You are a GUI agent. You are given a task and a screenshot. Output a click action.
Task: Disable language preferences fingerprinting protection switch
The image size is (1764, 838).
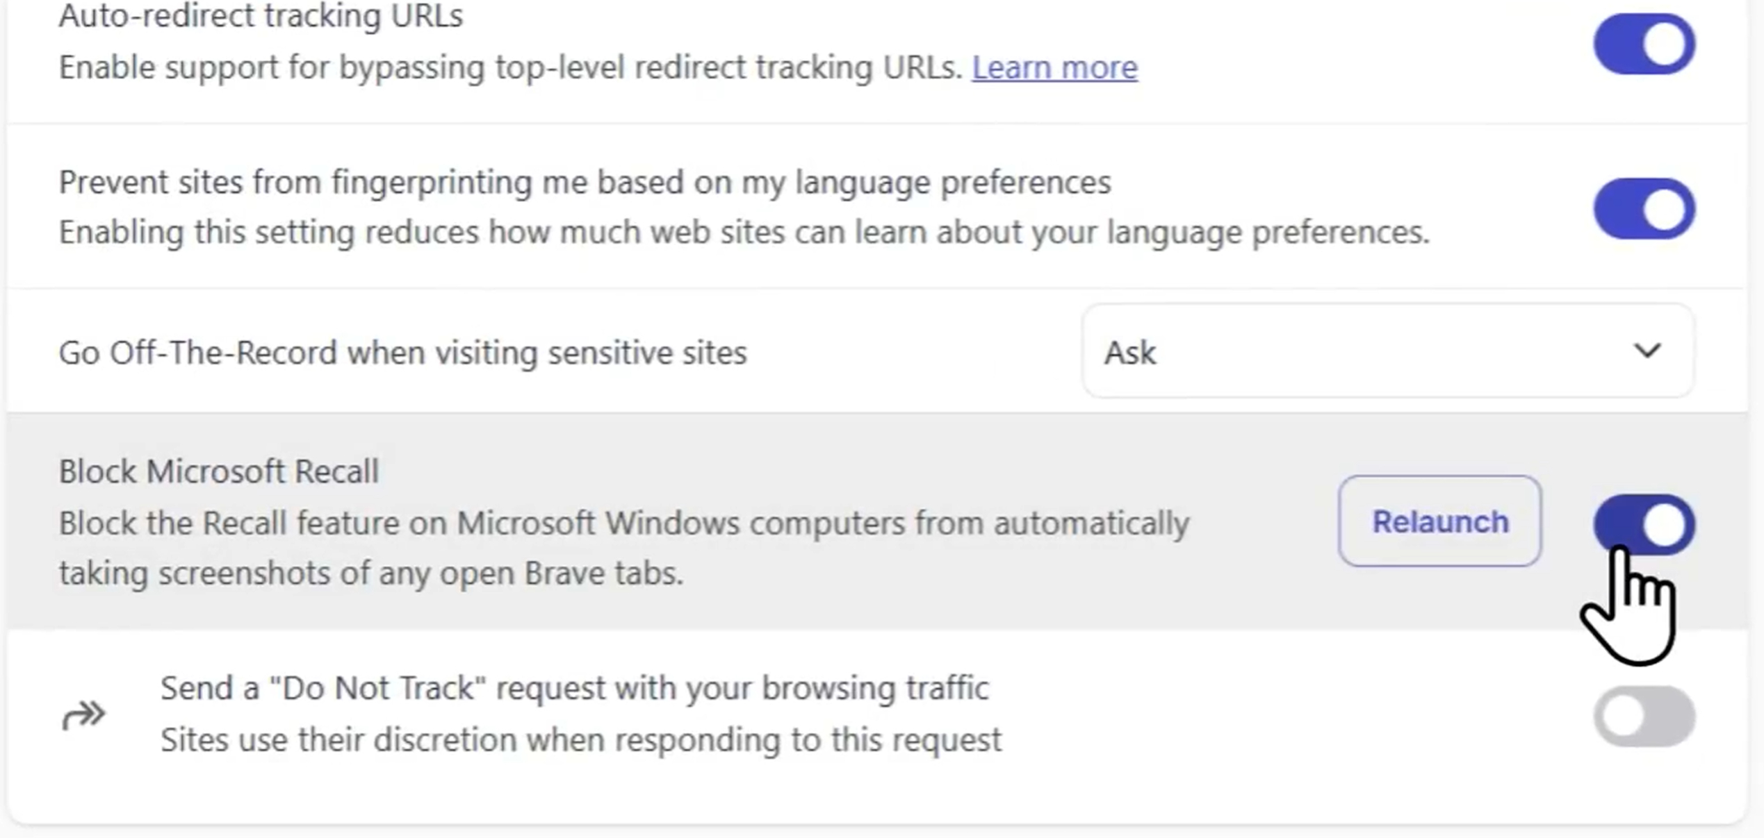click(1644, 208)
